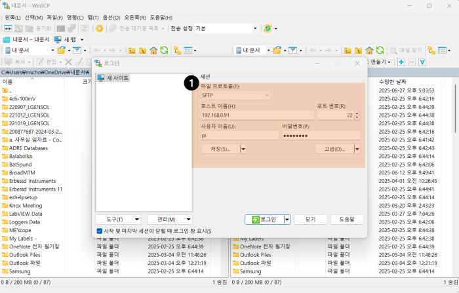Click the 도움말 help button in dialog

347,220
